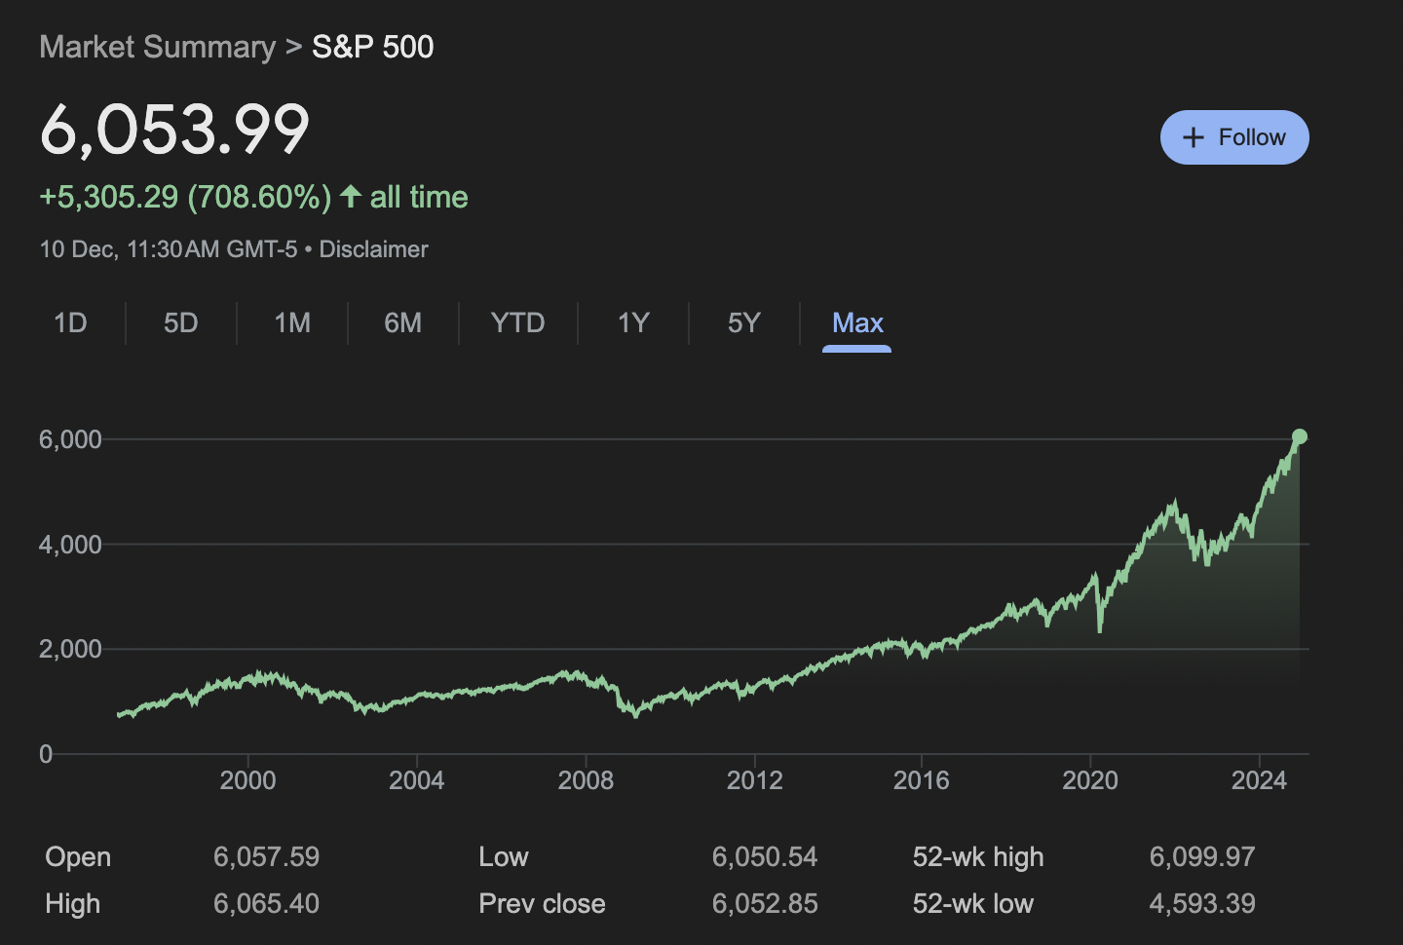Click the 2,000 y-axis label
The width and height of the screenshot is (1403, 945).
pos(70,649)
